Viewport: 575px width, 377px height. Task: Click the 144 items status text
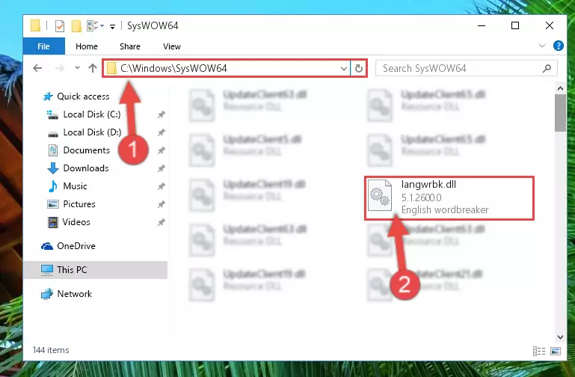click(x=51, y=350)
